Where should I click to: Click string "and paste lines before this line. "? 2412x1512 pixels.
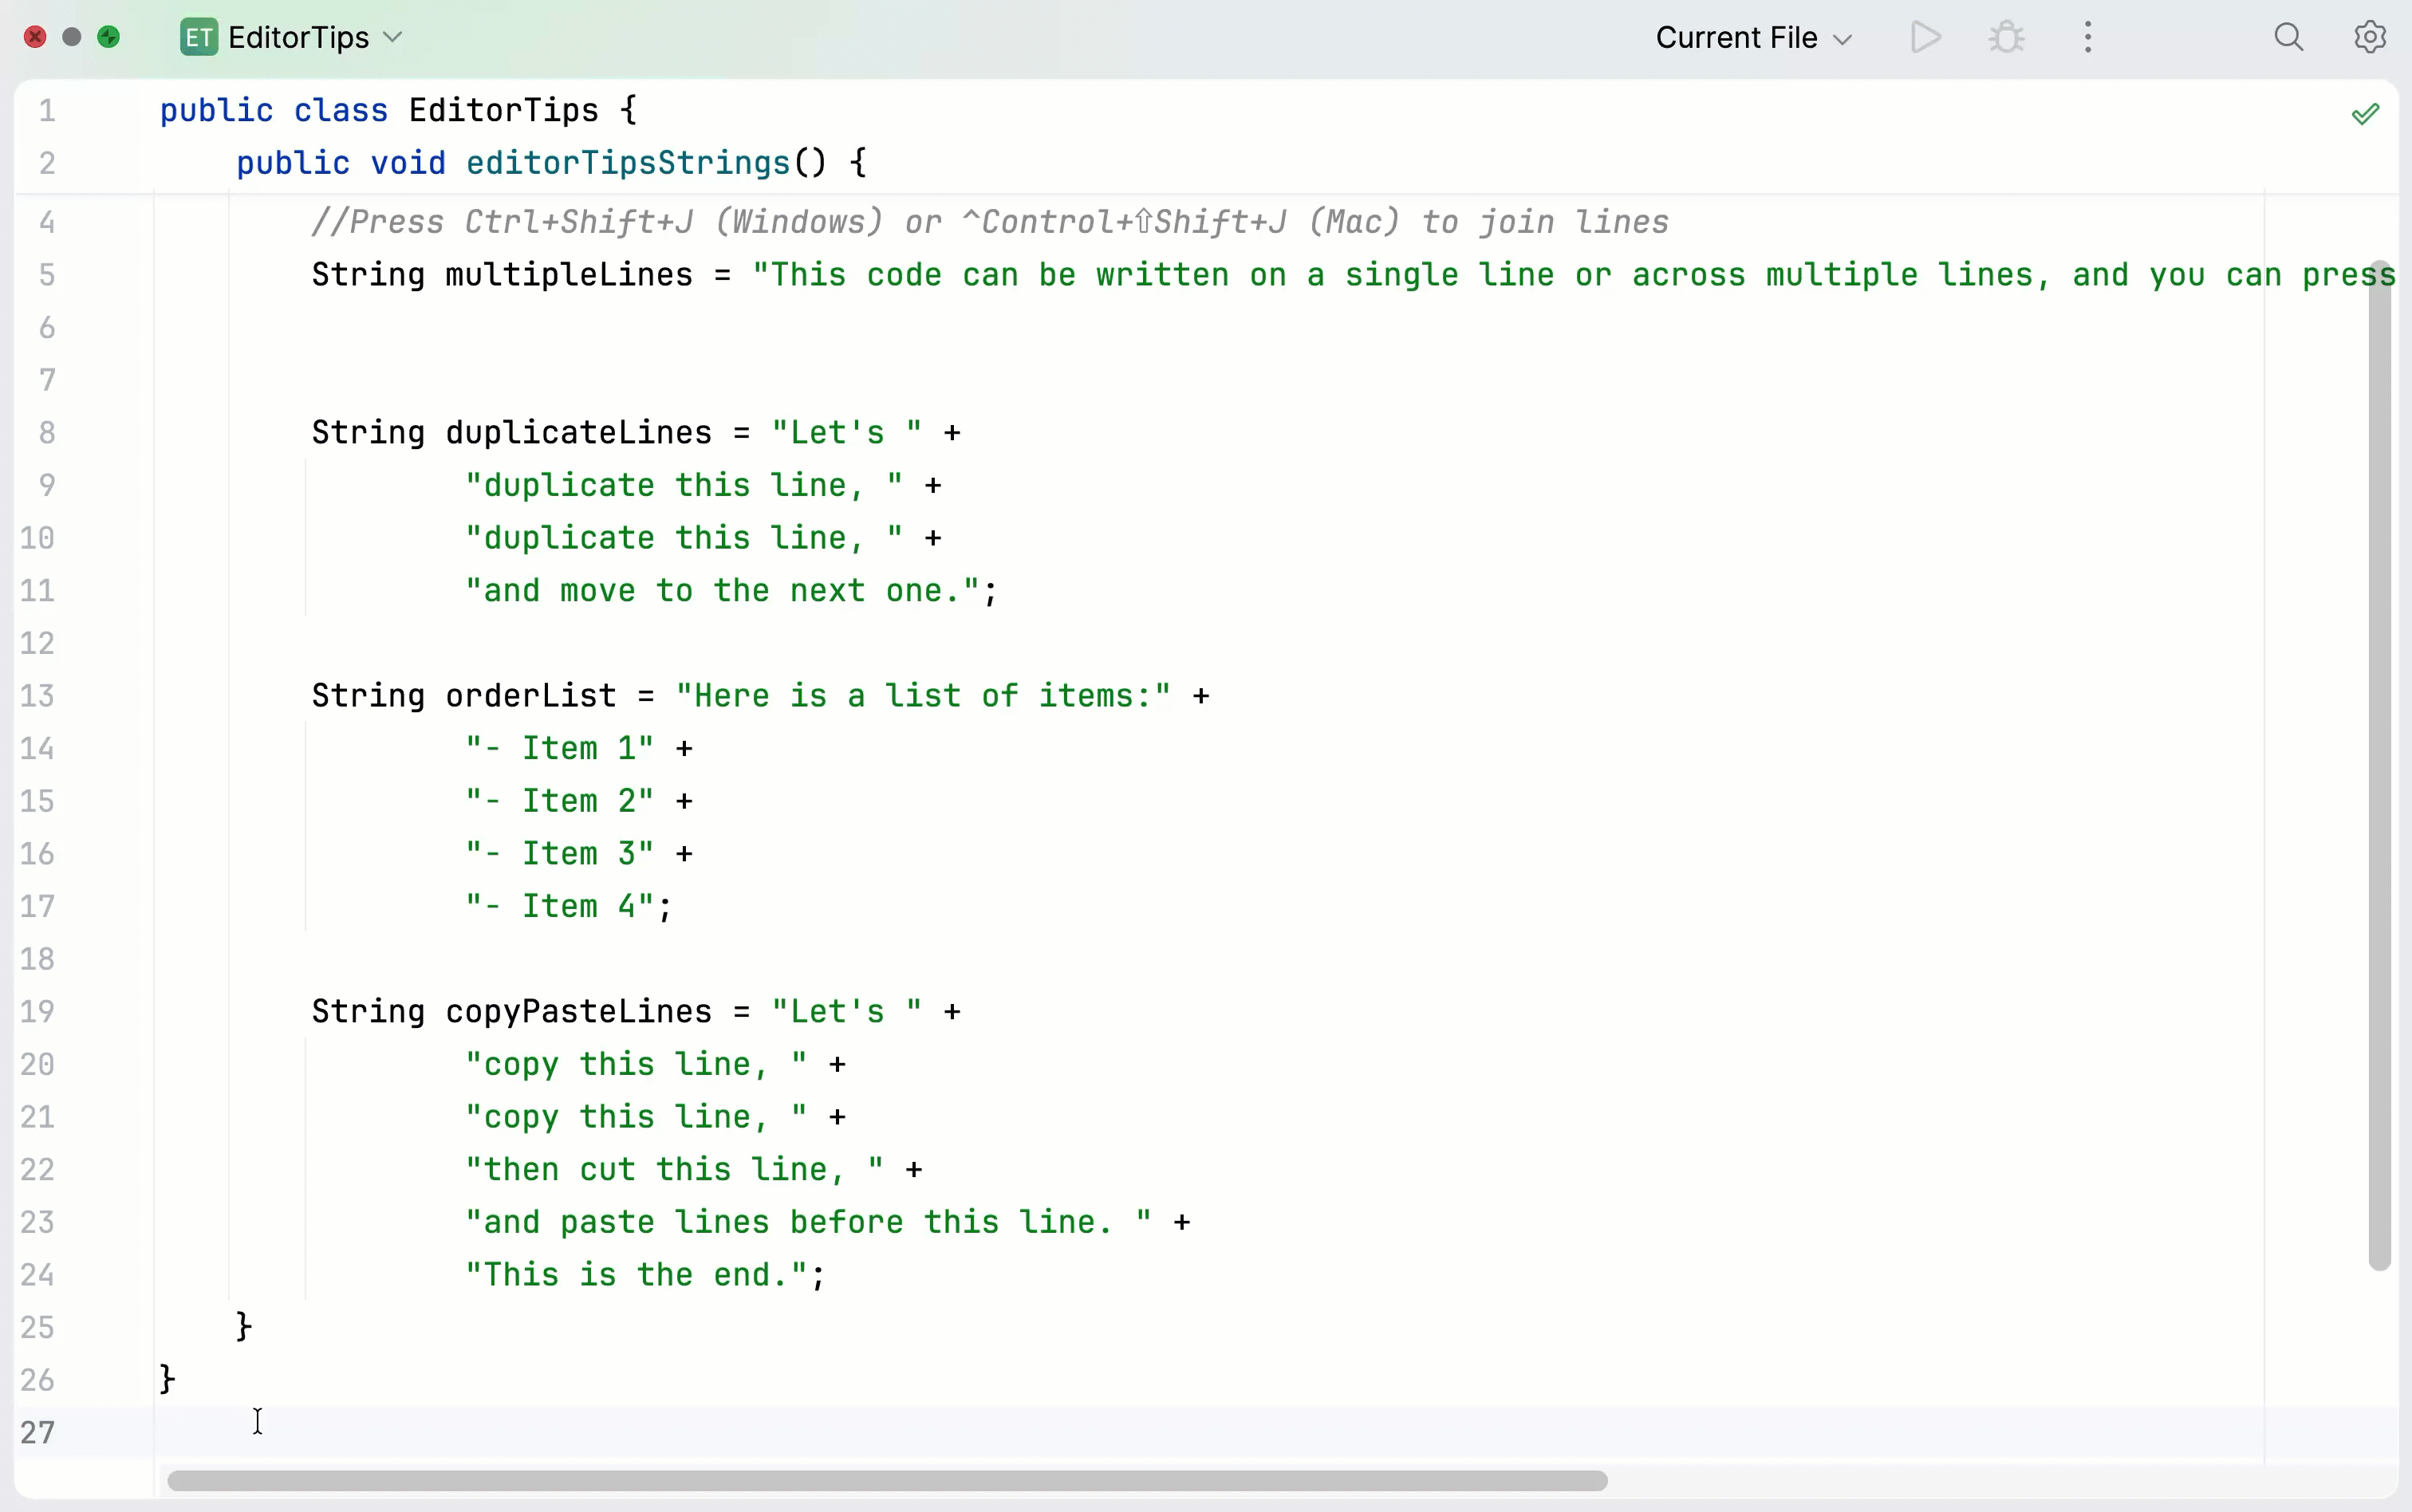(809, 1223)
